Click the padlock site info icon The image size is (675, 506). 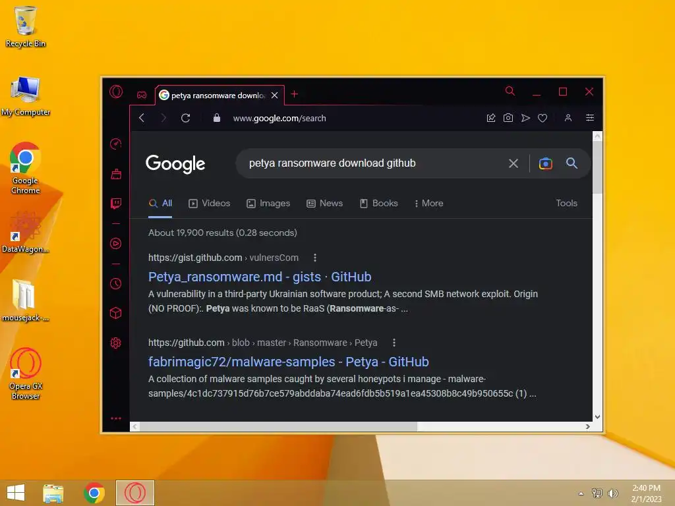point(217,118)
